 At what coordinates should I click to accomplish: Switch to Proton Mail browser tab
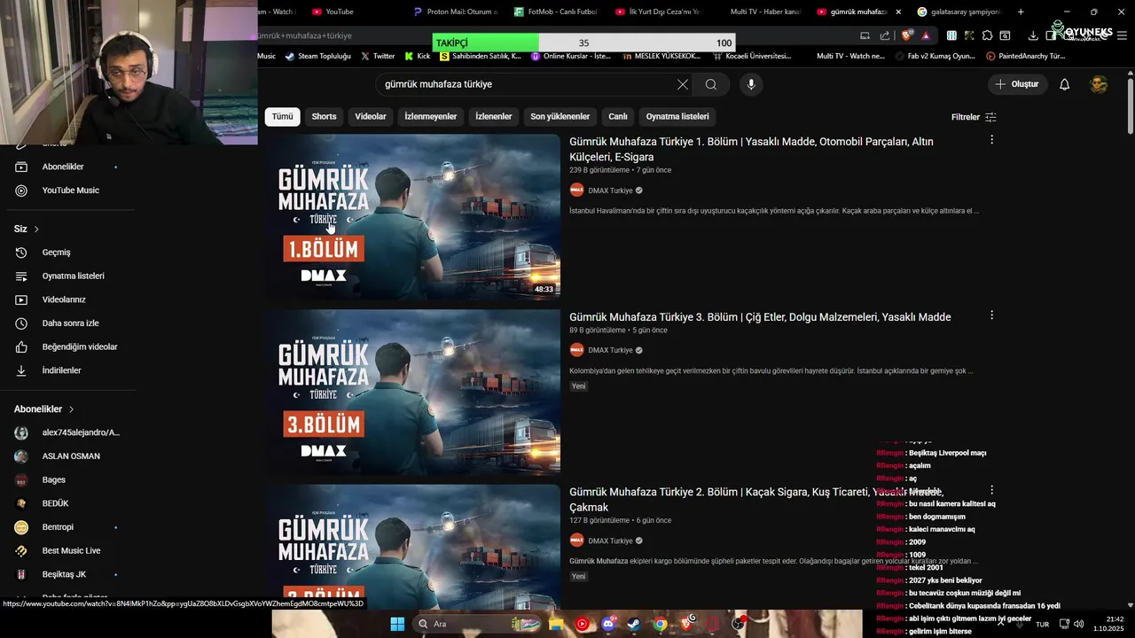pos(454,12)
